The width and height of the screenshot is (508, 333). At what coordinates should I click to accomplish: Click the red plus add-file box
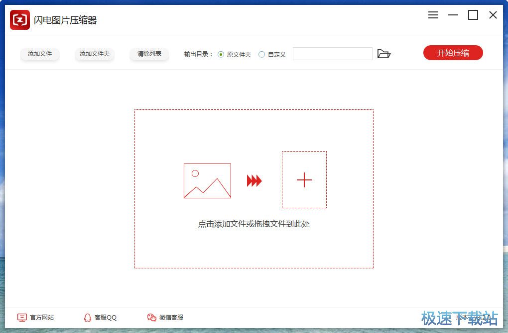(x=304, y=180)
